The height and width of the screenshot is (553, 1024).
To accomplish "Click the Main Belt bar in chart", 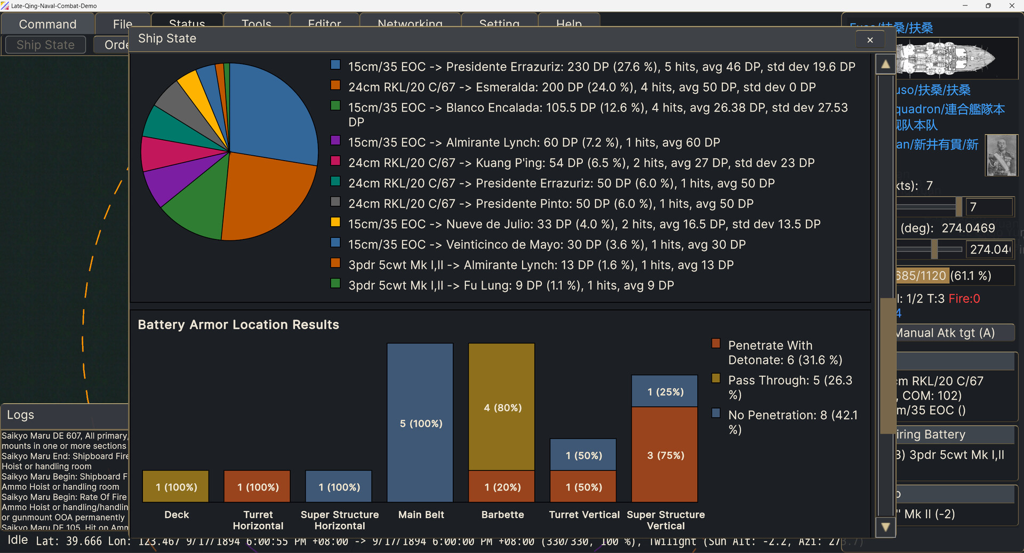I will (420, 422).
